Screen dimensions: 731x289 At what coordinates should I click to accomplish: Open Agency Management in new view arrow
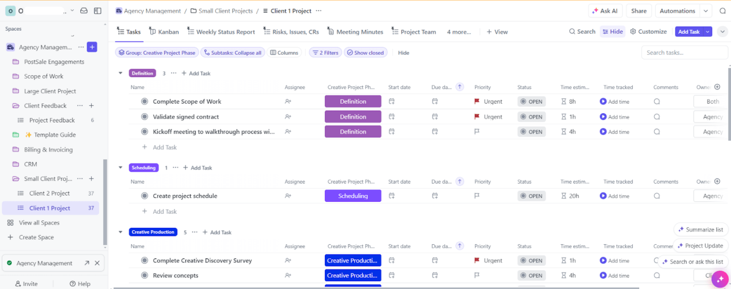[x=87, y=263]
